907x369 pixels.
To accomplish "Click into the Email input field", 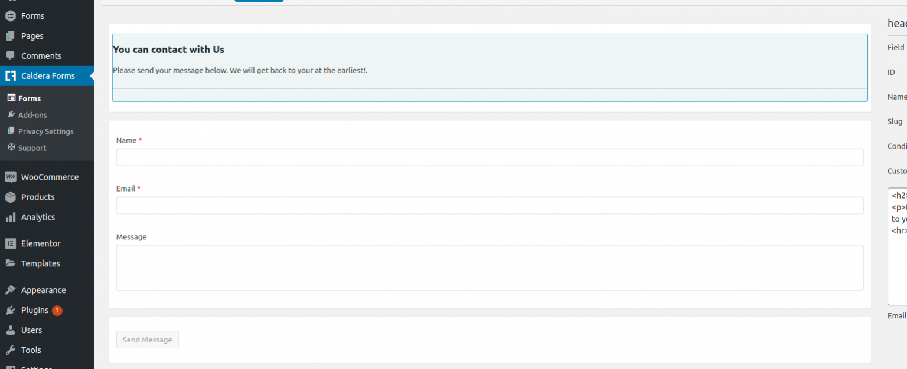I will coord(490,206).
